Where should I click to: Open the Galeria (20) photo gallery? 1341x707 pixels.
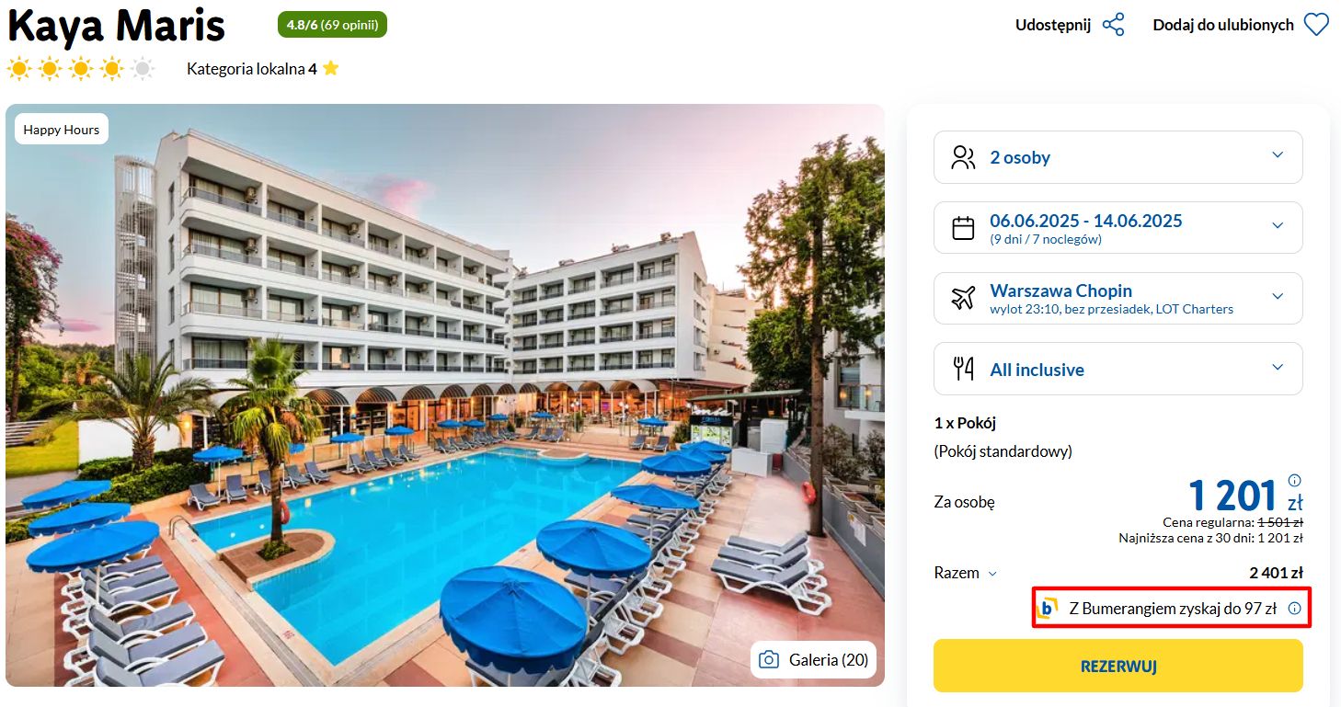click(x=814, y=659)
